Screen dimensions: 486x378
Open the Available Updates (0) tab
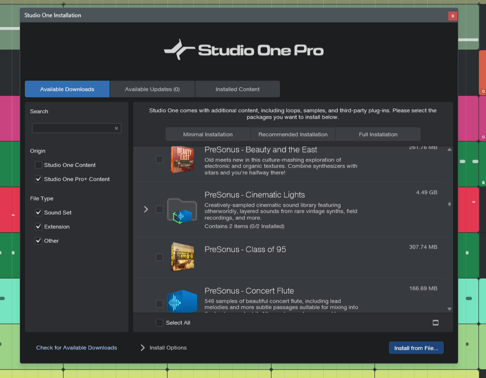(152, 89)
